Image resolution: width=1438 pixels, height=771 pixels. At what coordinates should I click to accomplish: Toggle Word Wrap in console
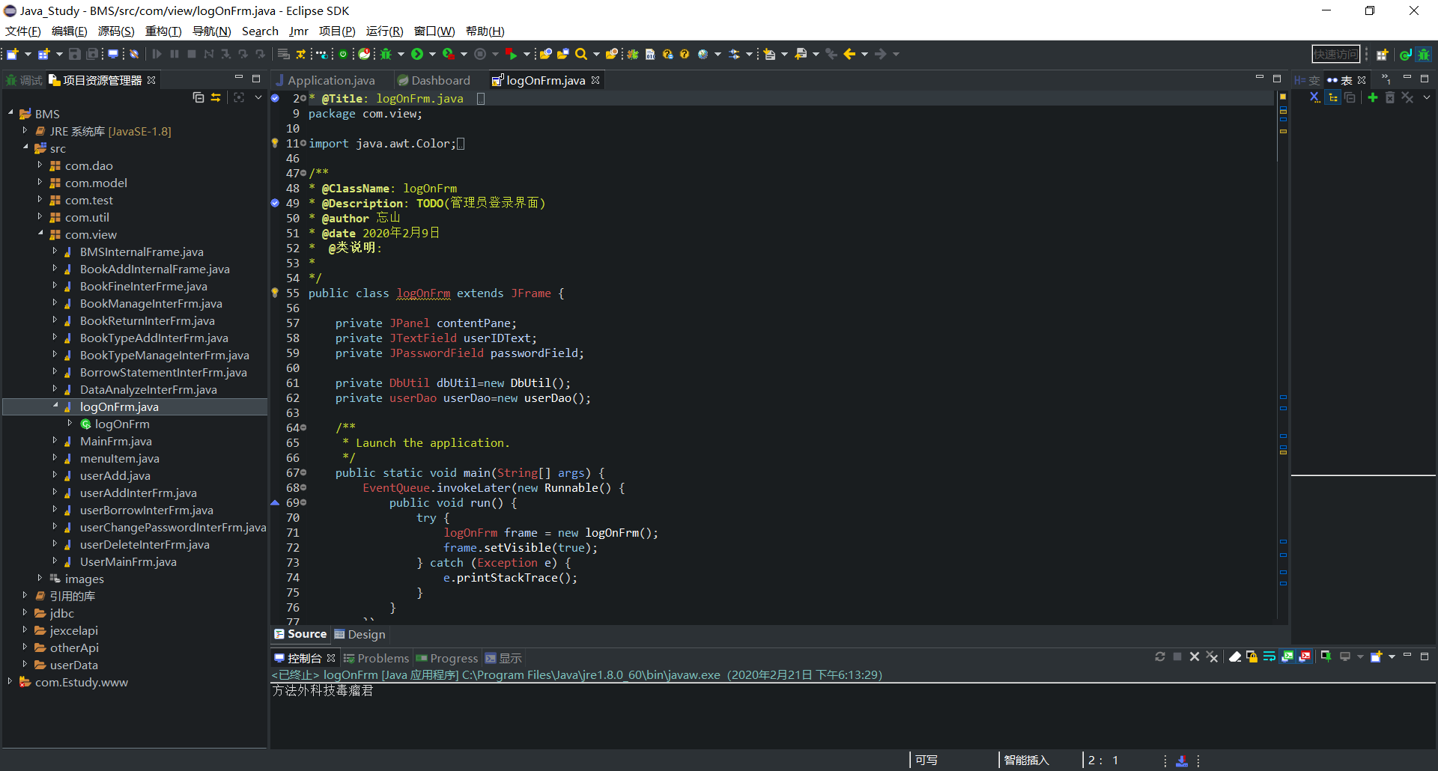(x=1269, y=656)
